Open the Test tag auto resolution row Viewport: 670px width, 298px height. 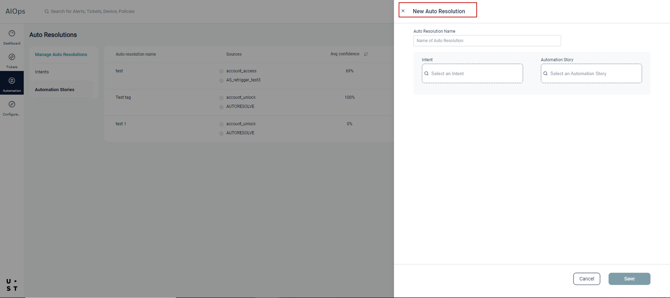click(123, 97)
